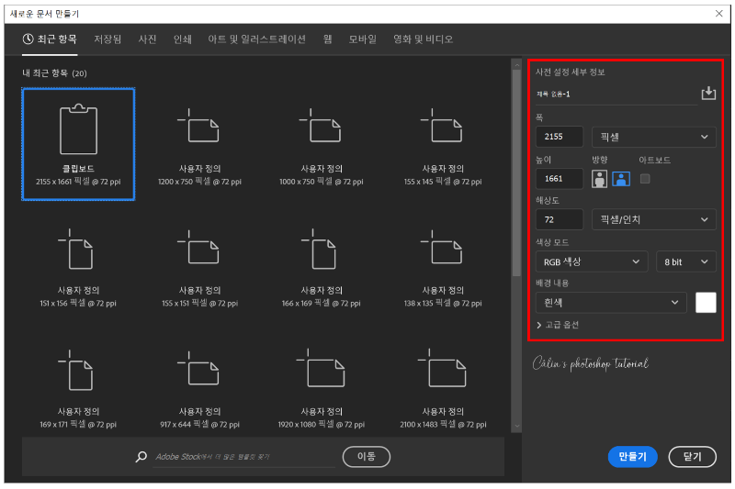Image resolution: width=735 pixels, height=489 pixels.
Task: Click the document title field 제목 없음-1
Action: (x=616, y=94)
